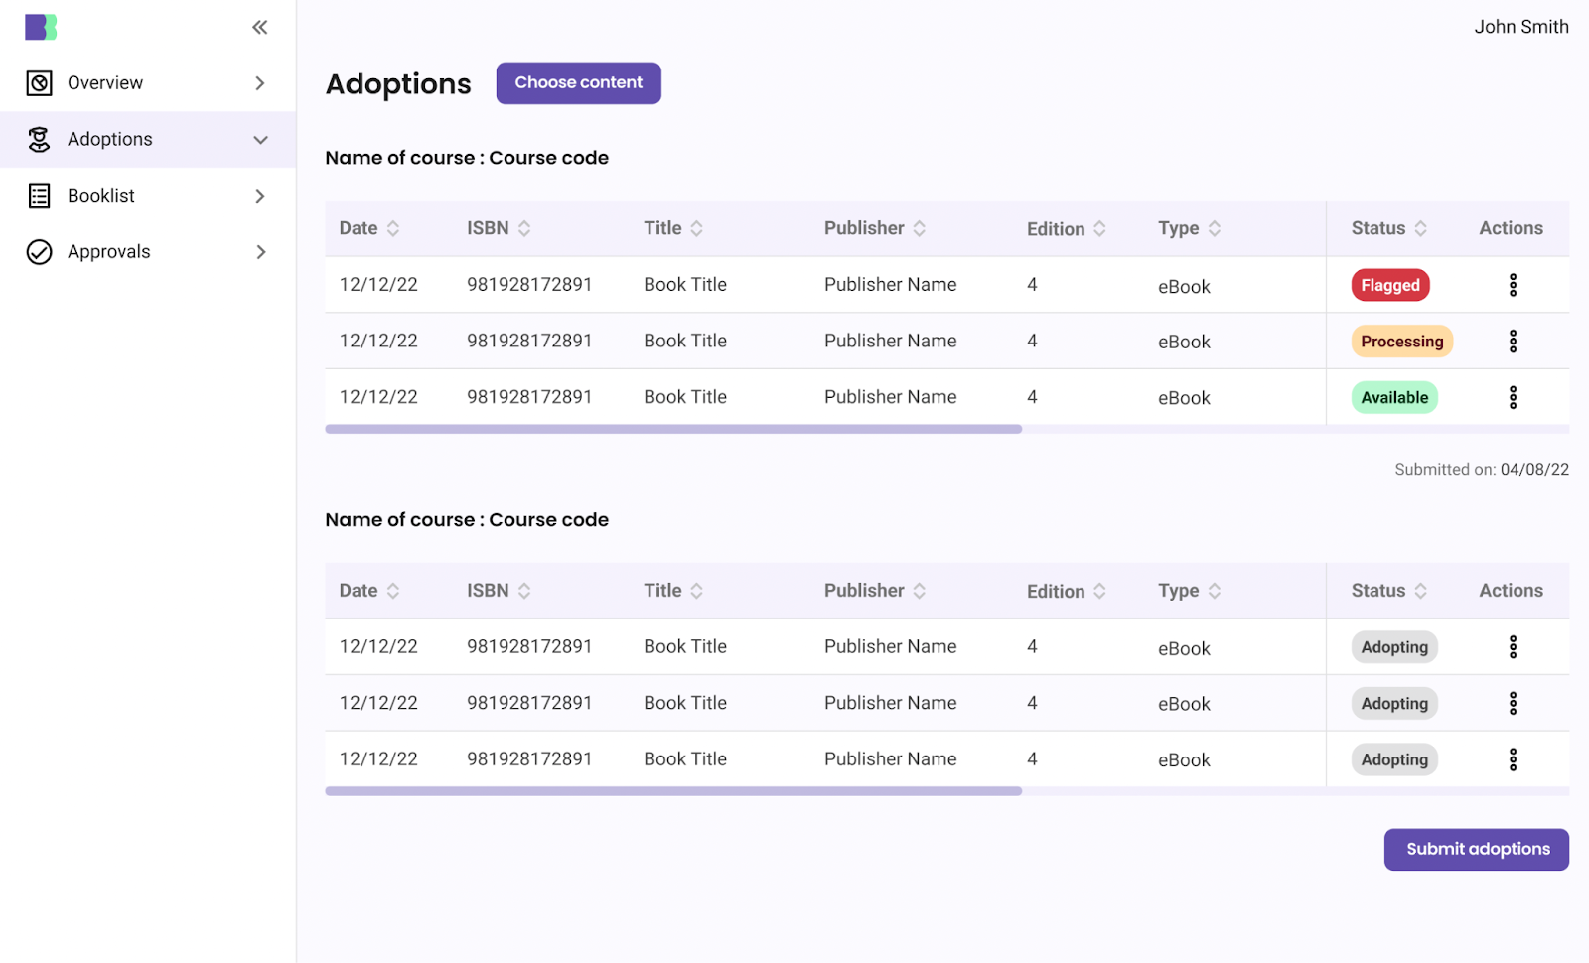Collapse the Adoptions menu chevron
1589x963 pixels.
coord(260,140)
